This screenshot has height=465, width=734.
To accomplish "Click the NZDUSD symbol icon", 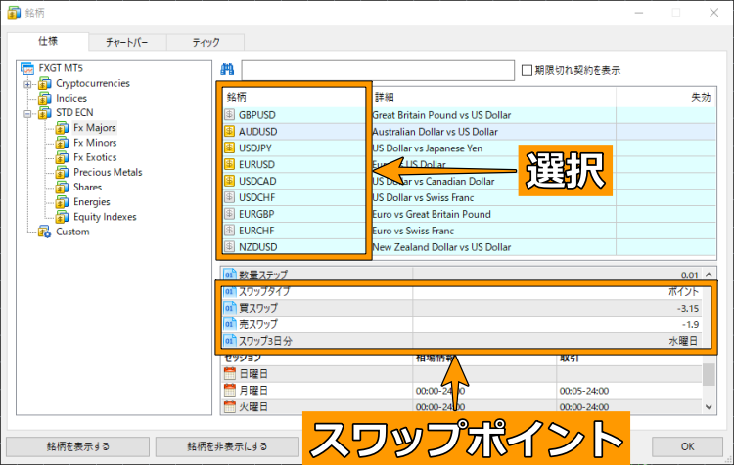I will coord(230,248).
